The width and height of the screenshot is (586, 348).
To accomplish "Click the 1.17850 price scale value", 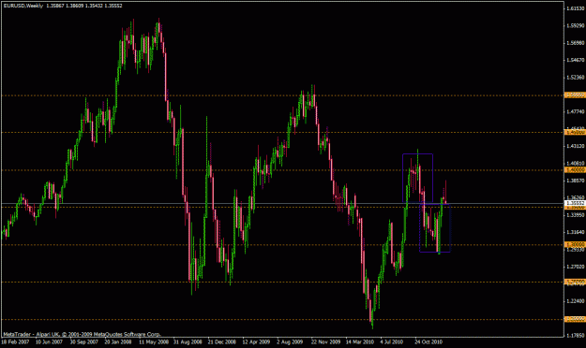I will click(576, 335).
